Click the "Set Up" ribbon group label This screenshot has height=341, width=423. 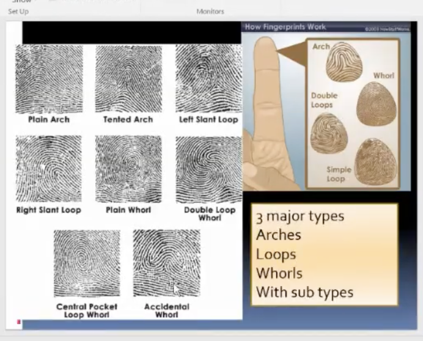tap(18, 12)
